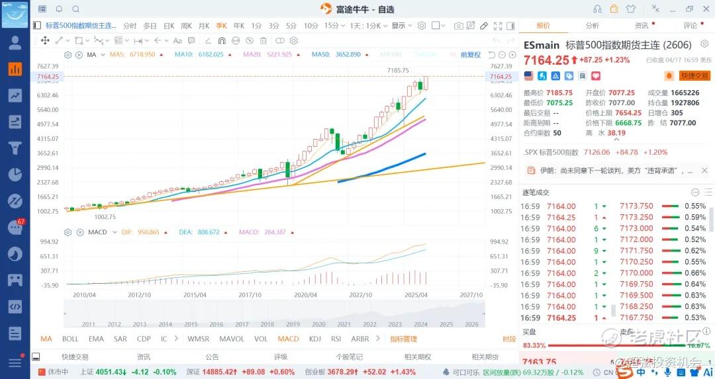
Task: Expand more indicators arrow after ARBR
Action: click(x=377, y=339)
